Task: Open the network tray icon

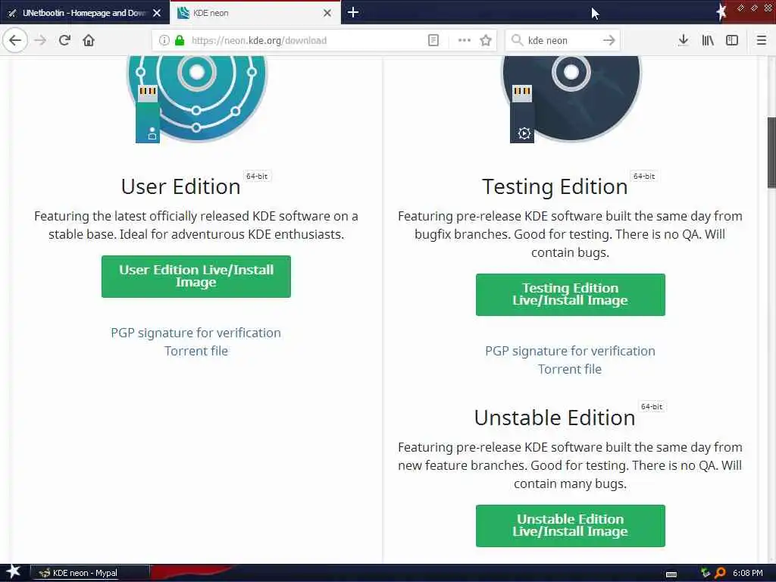Action: point(706,573)
